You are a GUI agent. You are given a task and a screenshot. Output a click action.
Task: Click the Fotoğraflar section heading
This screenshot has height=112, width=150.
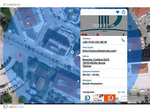click(88, 92)
